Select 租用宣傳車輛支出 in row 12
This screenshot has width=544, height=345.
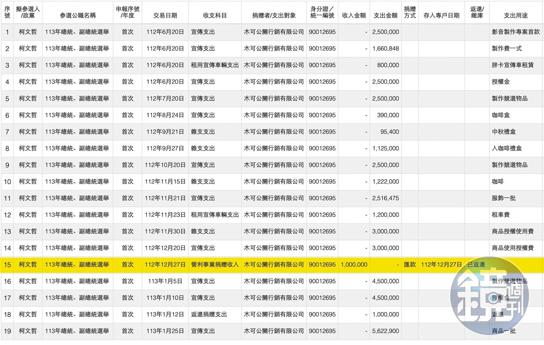click(x=215, y=215)
